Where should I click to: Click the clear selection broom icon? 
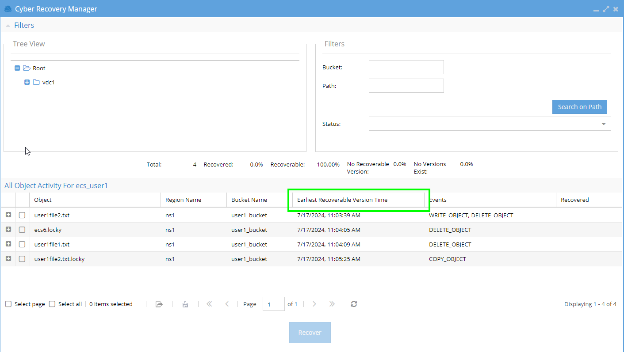coord(185,304)
